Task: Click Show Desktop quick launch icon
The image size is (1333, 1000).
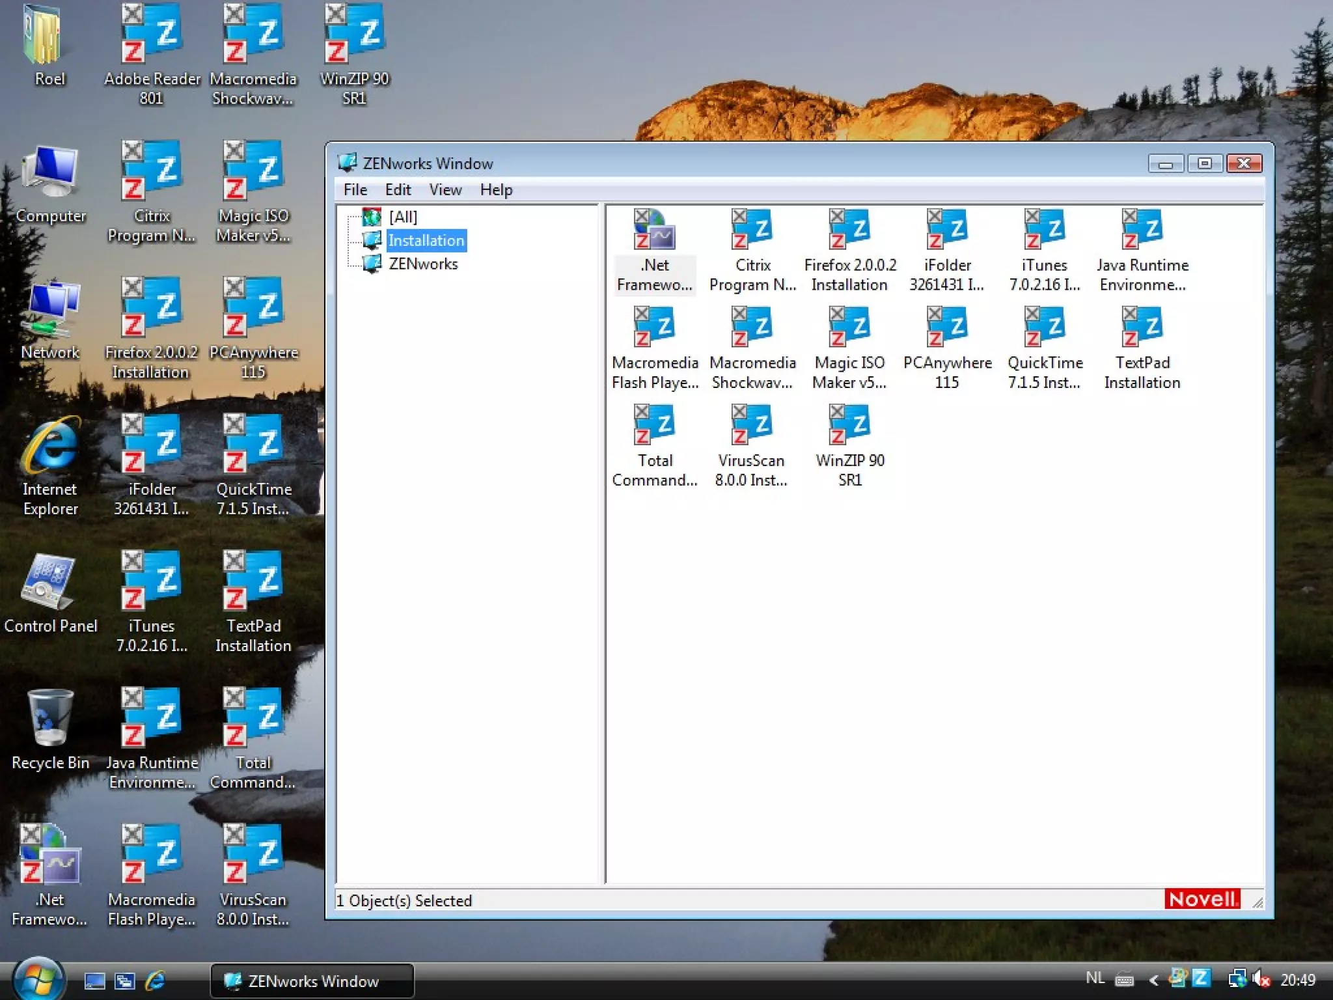Action: tap(95, 980)
